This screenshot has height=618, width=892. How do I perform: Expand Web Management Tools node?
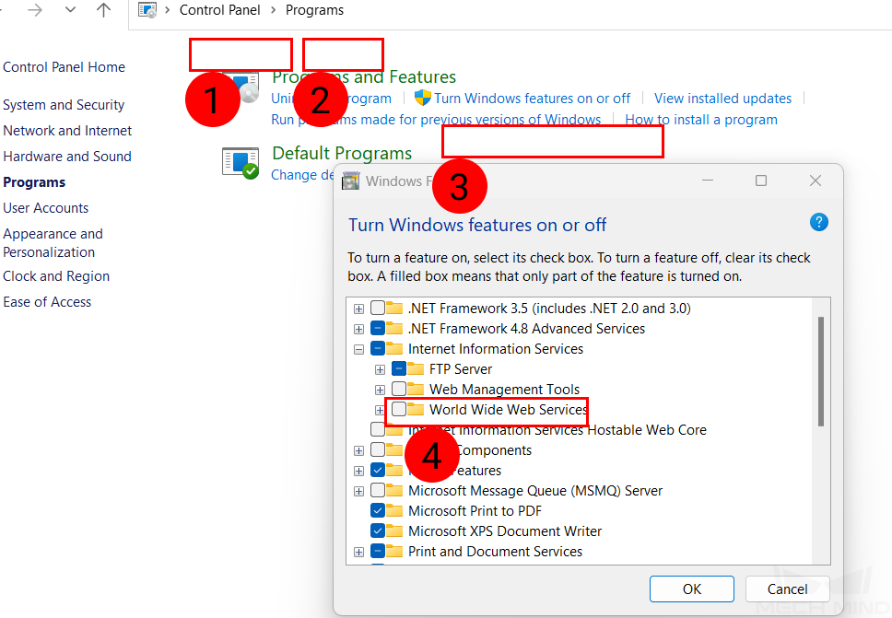coord(380,390)
